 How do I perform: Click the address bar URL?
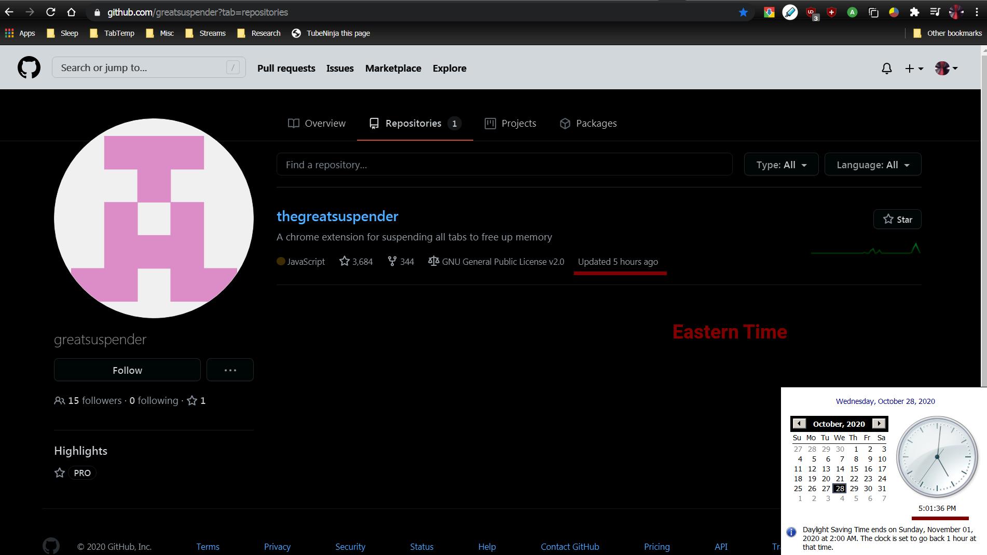tap(197, 12)
